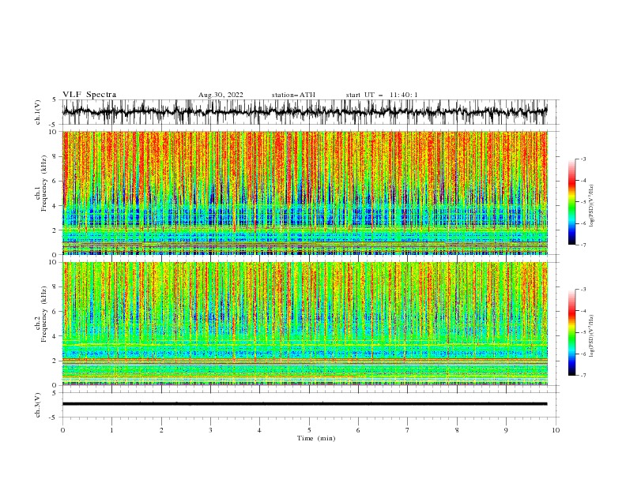Click the time axis tick label '0'

tap(62, 430)
